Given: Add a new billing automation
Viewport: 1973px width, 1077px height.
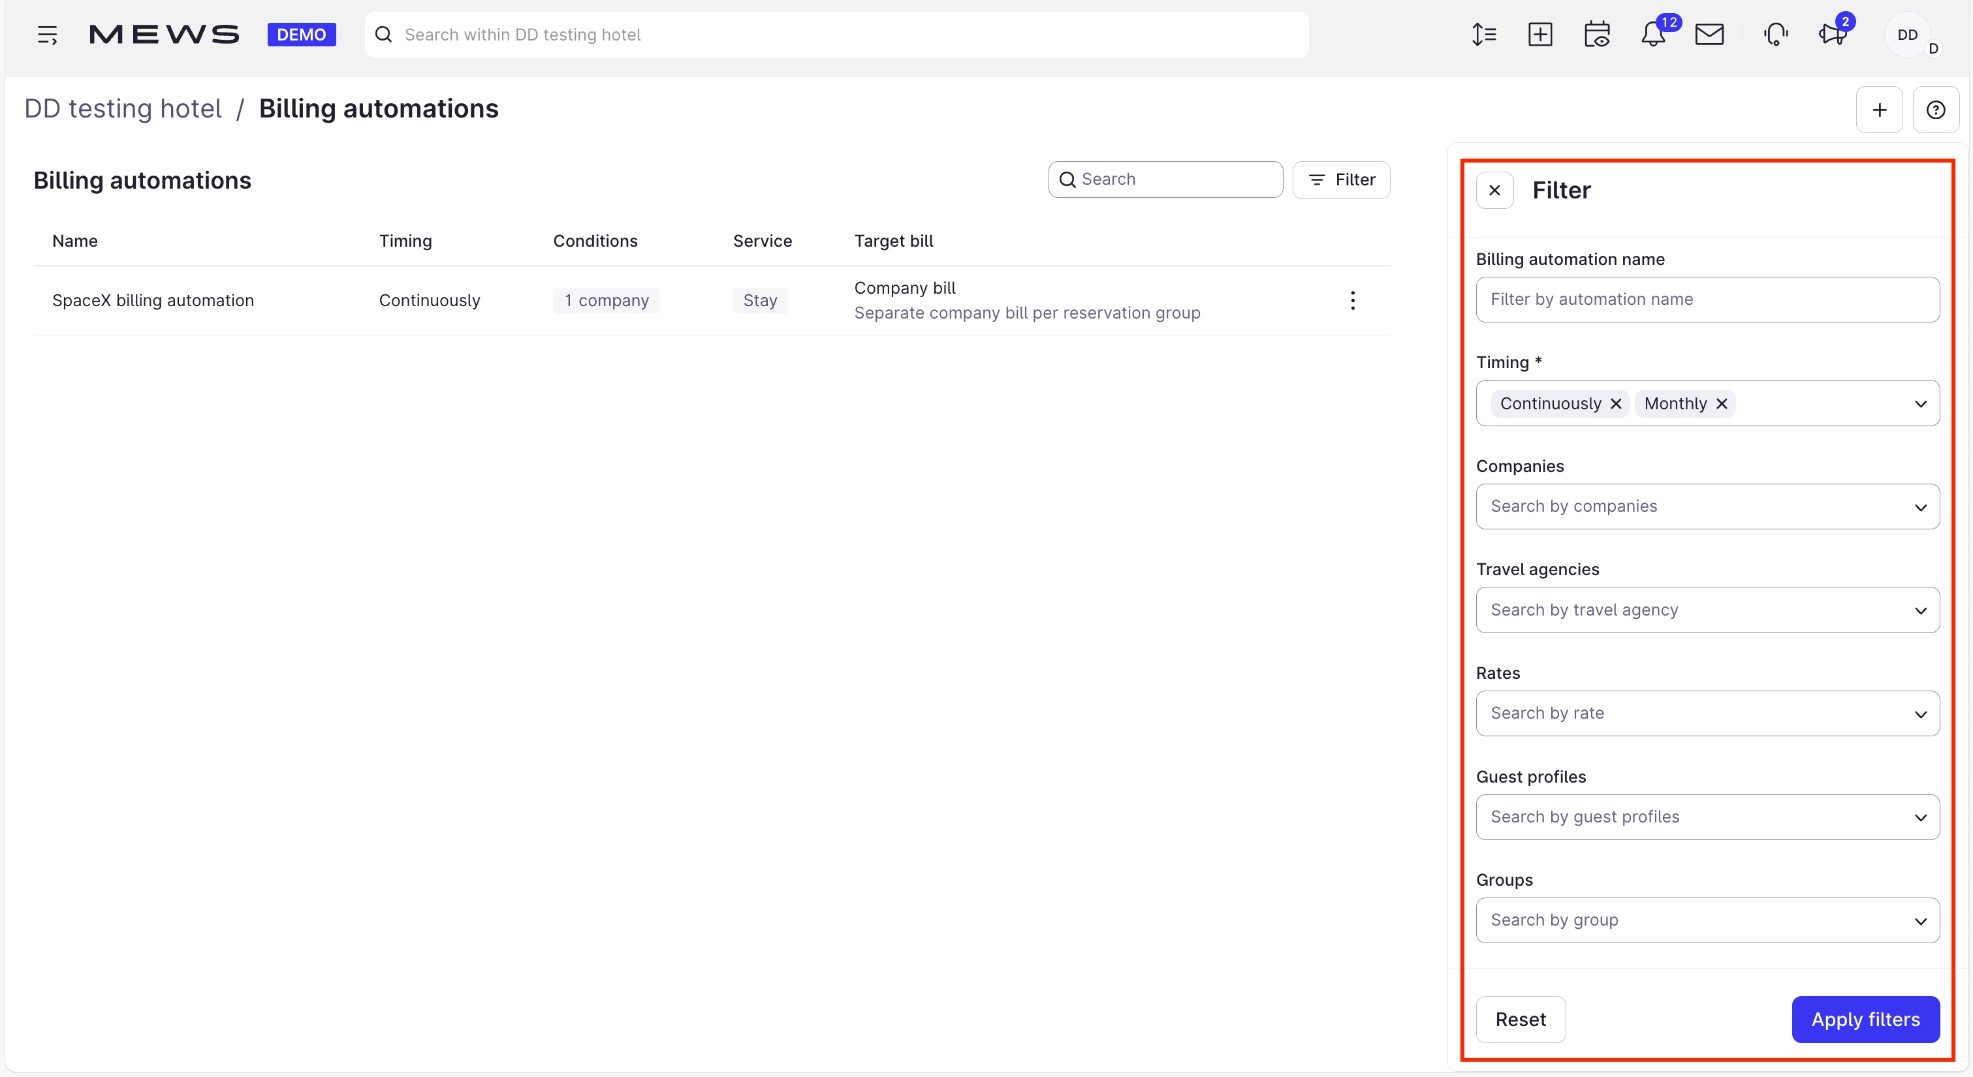Looking at the screenshot, I should (x=1879, y=110).
